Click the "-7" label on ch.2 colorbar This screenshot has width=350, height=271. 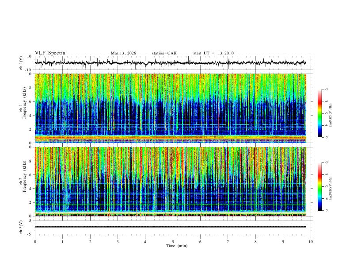326,211
